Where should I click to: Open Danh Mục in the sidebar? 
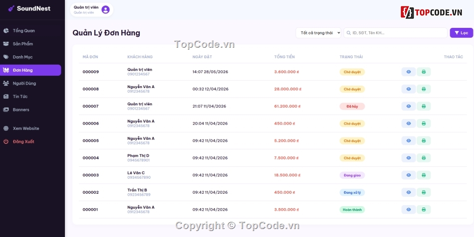coord(30,57)
